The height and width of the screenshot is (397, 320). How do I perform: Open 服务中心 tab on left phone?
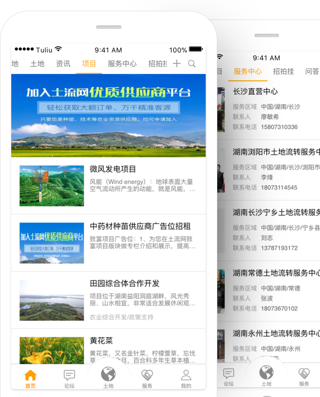click(x=122, y=64)
